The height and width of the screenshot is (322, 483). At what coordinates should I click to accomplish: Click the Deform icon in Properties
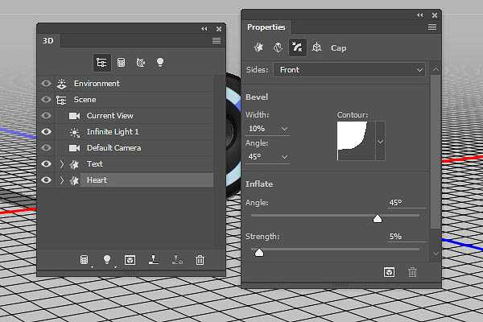[x=278, y=47]
